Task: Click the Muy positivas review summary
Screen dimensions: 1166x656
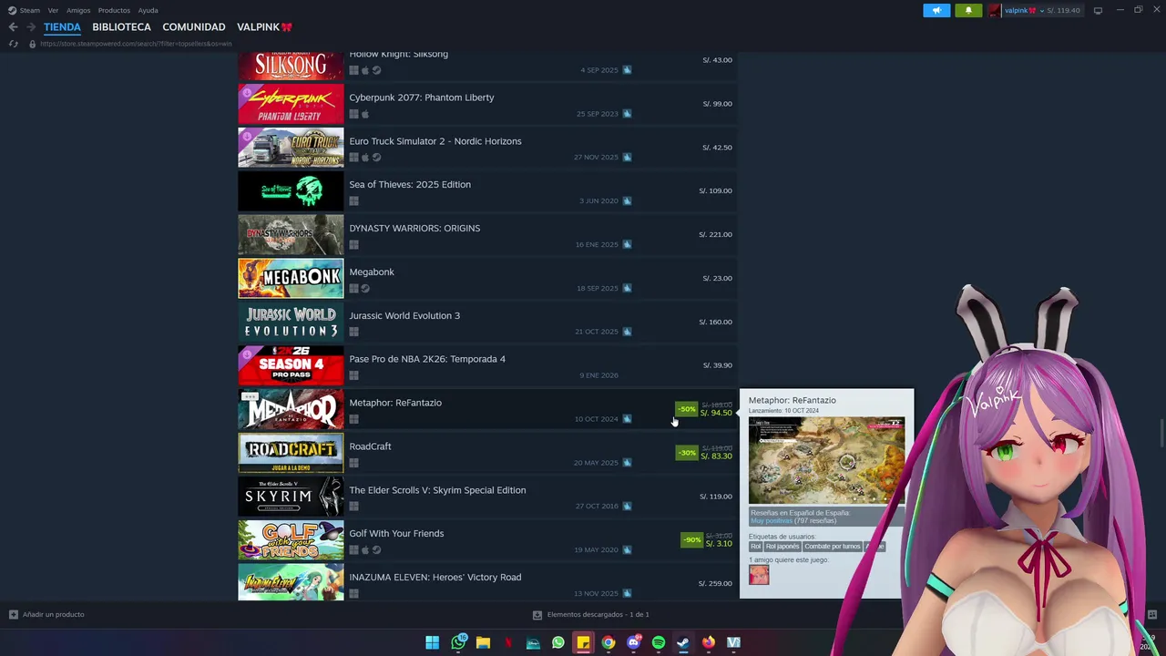Action: pos(771,521)
